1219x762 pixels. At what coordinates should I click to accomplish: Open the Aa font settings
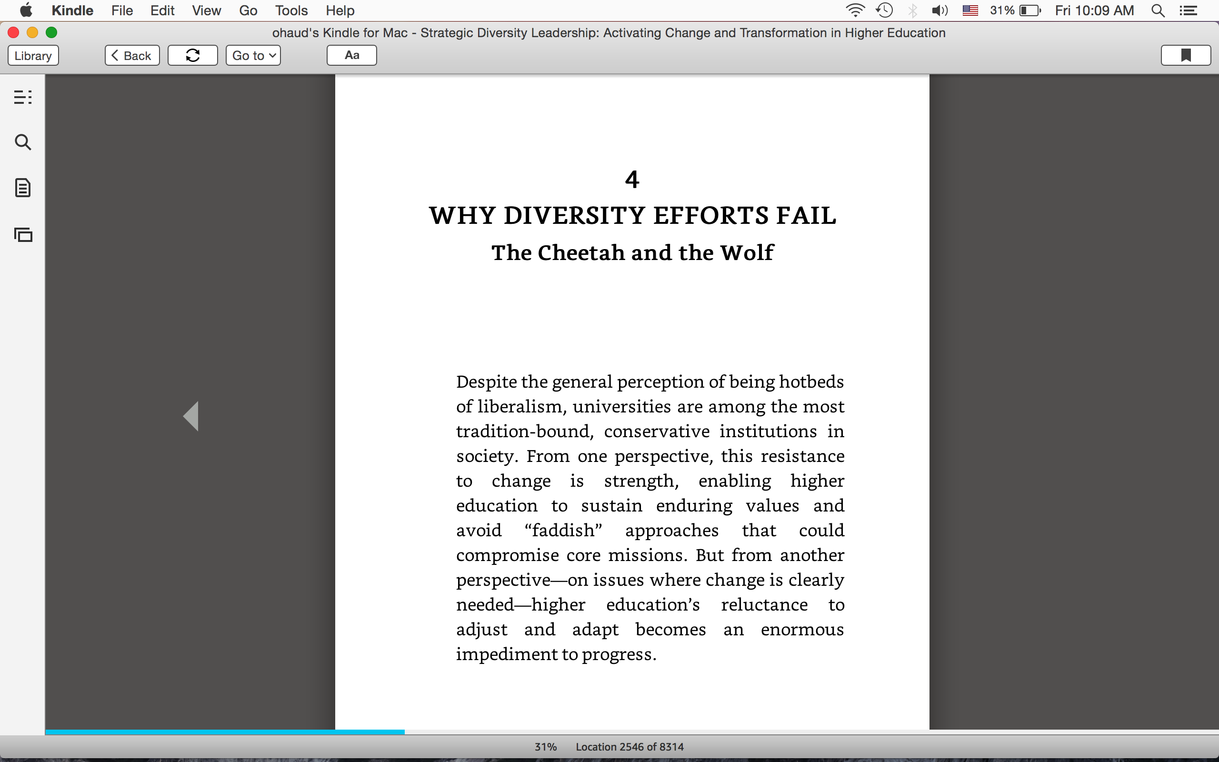351,55
